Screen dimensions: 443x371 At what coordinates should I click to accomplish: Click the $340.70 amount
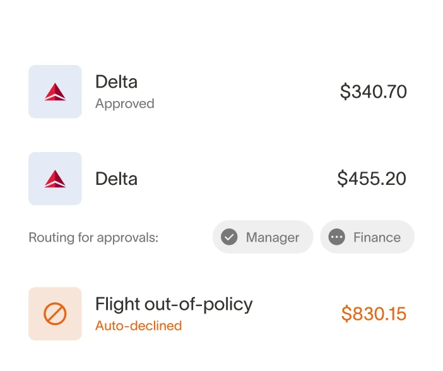(373, 92)
